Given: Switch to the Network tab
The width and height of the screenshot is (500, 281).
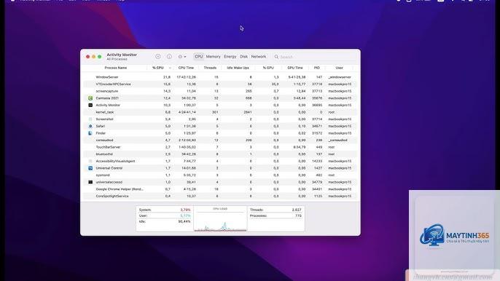Looking at the screenshot, I should click(258, 57).
